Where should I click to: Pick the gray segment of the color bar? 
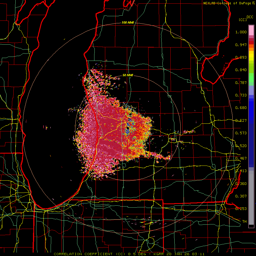pos(251,198)
